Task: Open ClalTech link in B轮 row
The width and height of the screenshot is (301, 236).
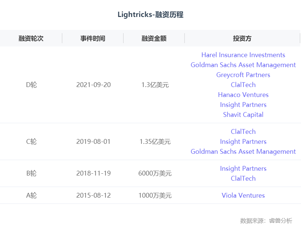Action: [243, 178]
